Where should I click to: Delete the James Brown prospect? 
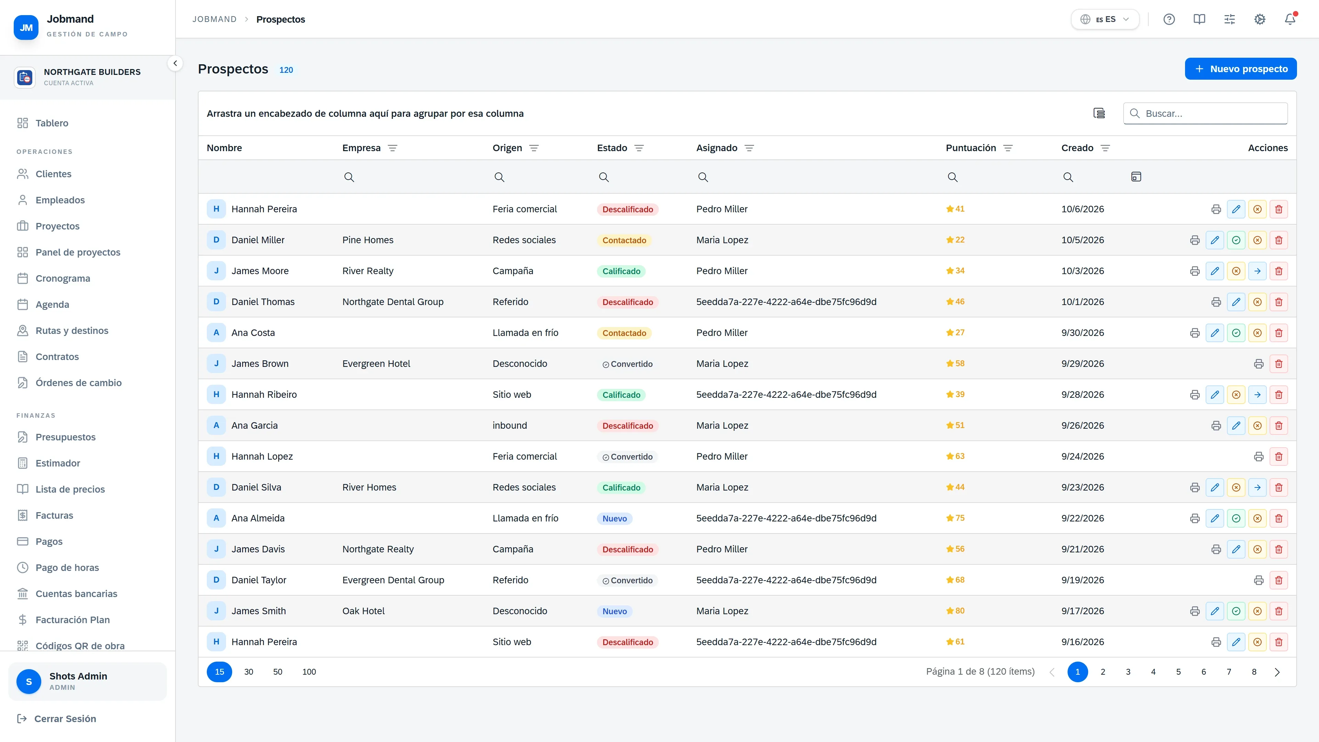pyautogui.click(x=1278, y=363)
